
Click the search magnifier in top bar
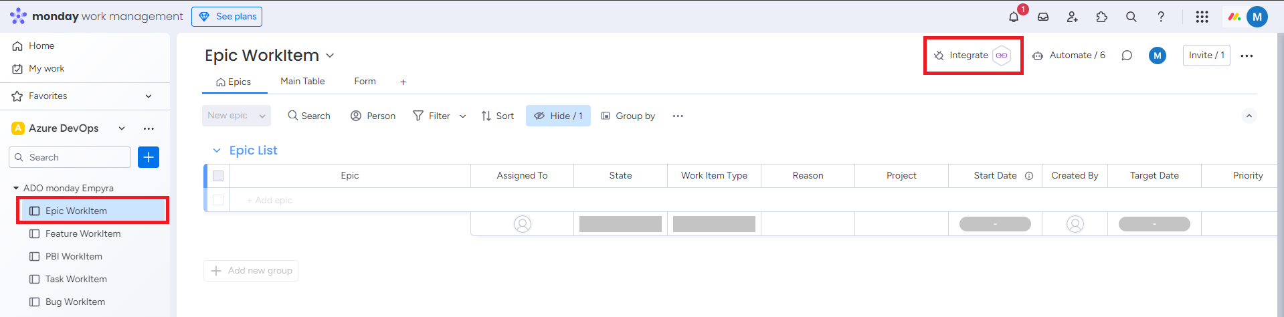(1131, 17)
